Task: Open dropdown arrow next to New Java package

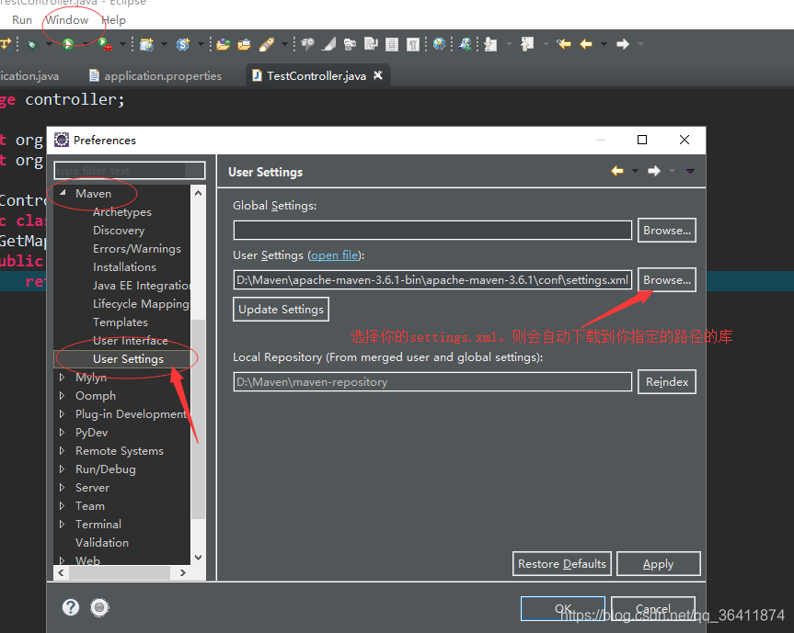Action: [x=164, y=44]
